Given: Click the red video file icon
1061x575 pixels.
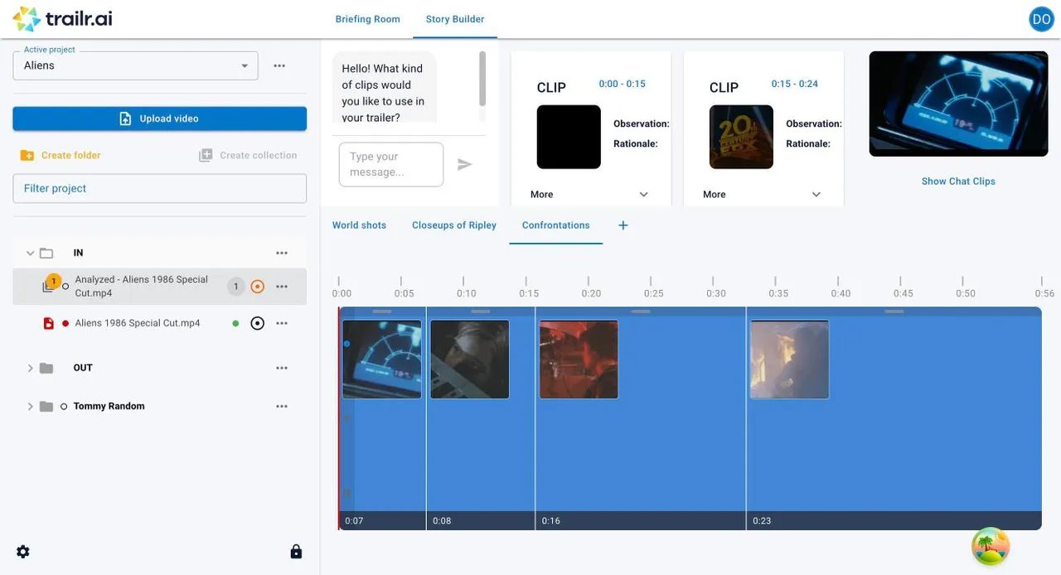Looking at the screenshot, I should click(48, 323).
